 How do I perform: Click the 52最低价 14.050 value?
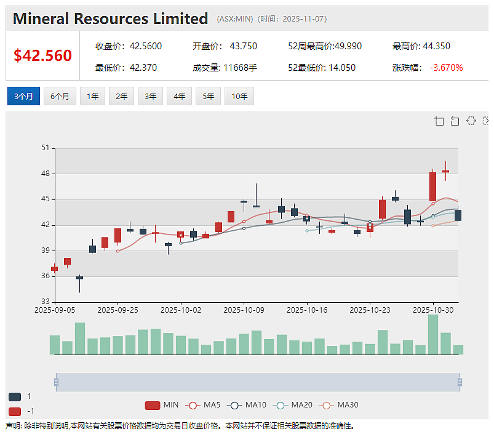click(342, 68)
